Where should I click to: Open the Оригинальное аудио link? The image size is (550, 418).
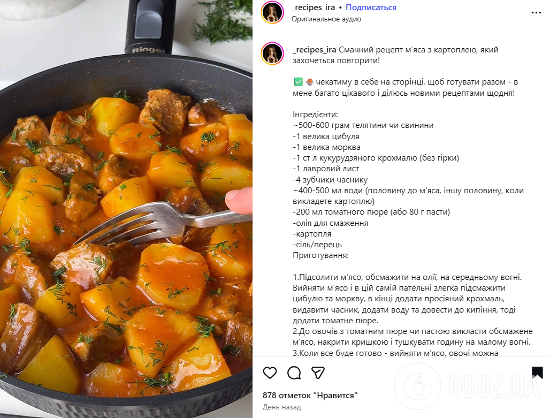326,19
